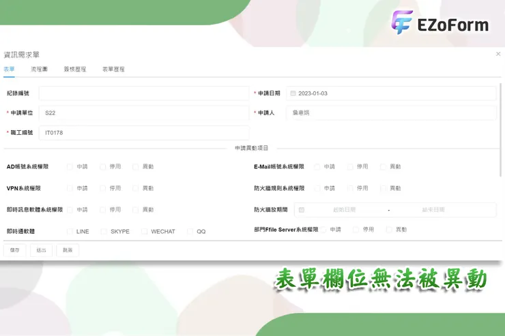
Task: Open the 表單歷程 tab
Action: (113, 69)
